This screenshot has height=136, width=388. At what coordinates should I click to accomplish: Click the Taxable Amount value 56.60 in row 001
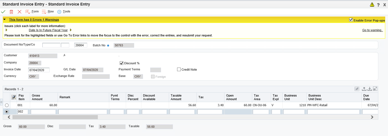pos(191,105)
